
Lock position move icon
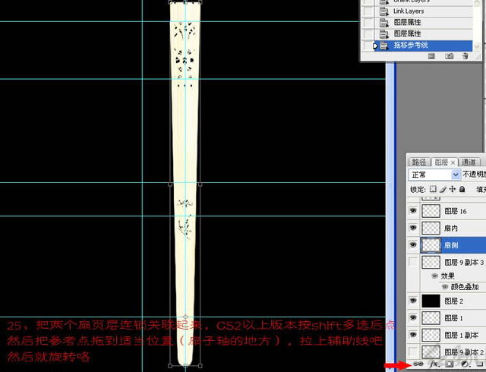[x=453, y=189]
